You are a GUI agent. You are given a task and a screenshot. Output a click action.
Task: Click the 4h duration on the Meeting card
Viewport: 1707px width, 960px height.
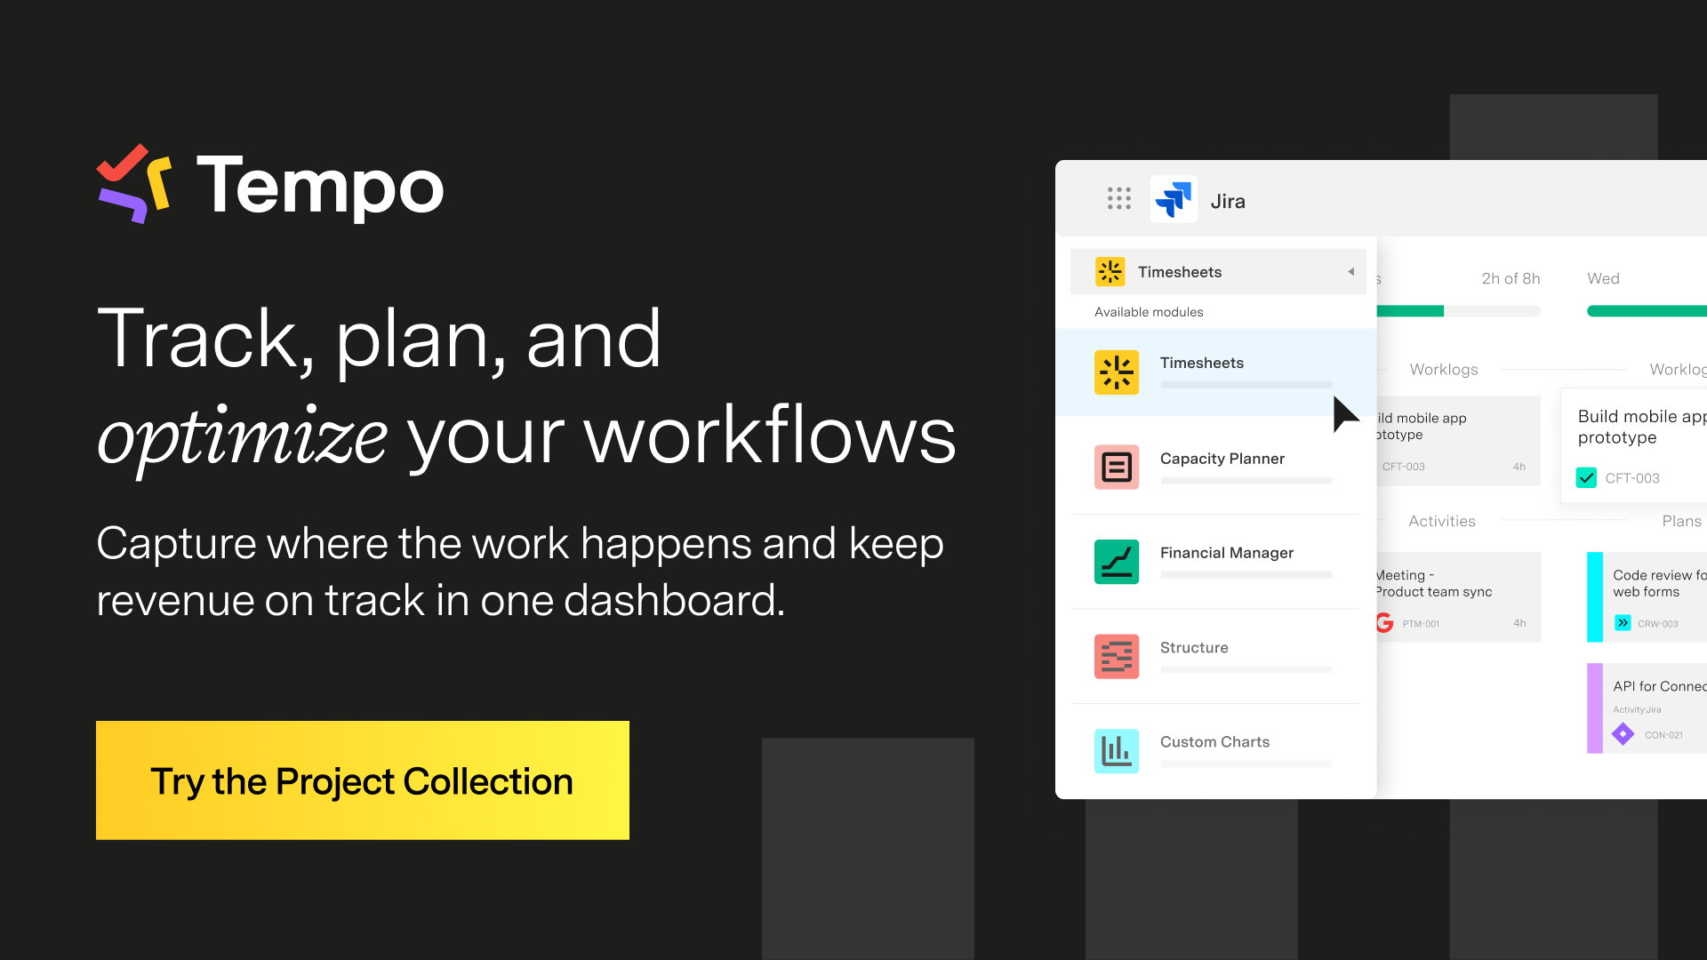point(1519,623)
